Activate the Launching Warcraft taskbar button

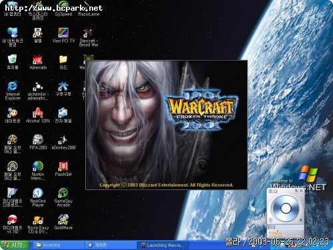coord(163,245)
